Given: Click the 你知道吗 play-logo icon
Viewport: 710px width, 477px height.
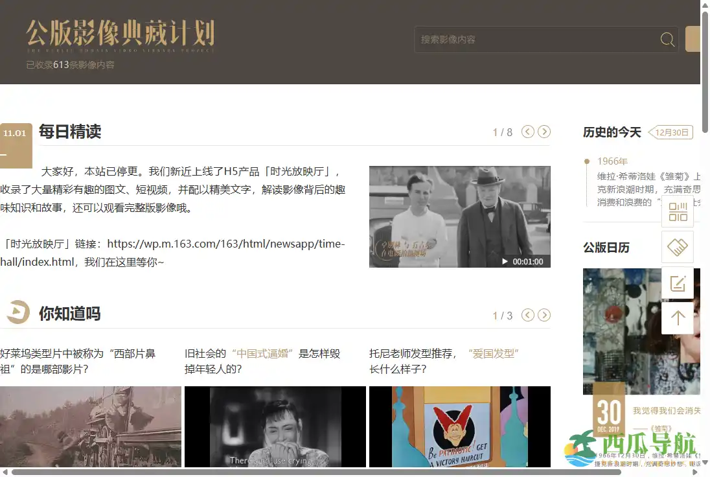Looking at the screenshot, I should click(x=17, y=313).
